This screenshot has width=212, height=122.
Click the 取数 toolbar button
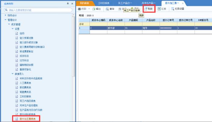148,9
